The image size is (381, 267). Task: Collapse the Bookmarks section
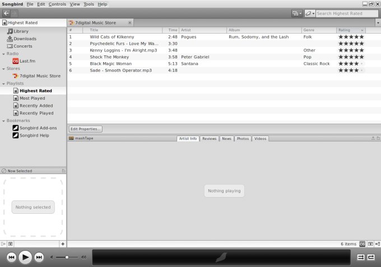click(3, 121)
